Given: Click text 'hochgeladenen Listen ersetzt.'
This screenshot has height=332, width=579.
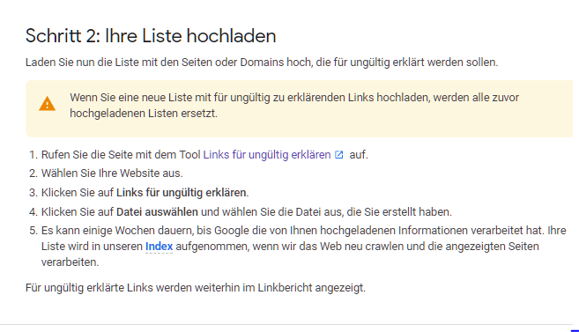Looking at the screenshot, I should point(144,114).
